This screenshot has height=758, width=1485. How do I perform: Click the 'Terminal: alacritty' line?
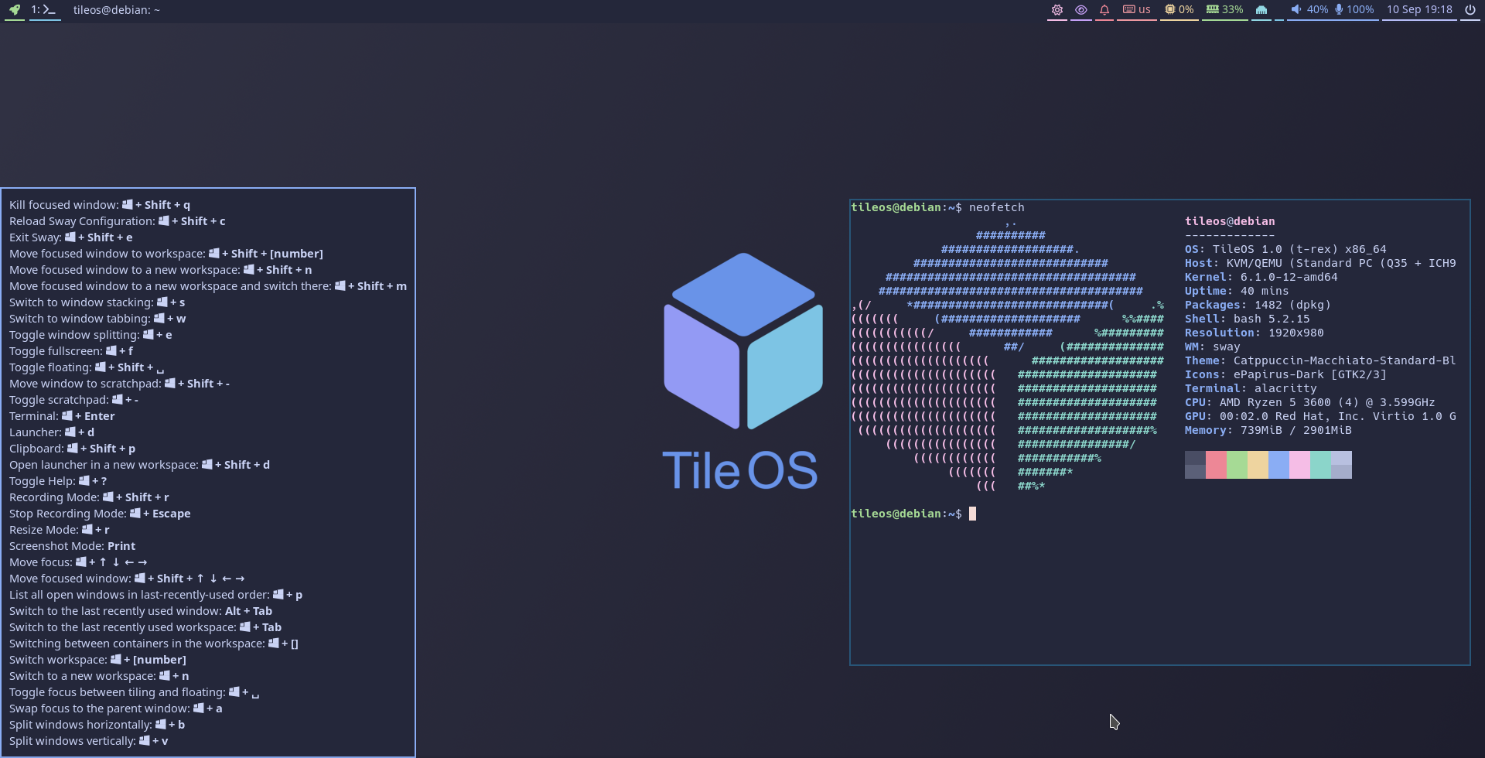coord(1251,388)
